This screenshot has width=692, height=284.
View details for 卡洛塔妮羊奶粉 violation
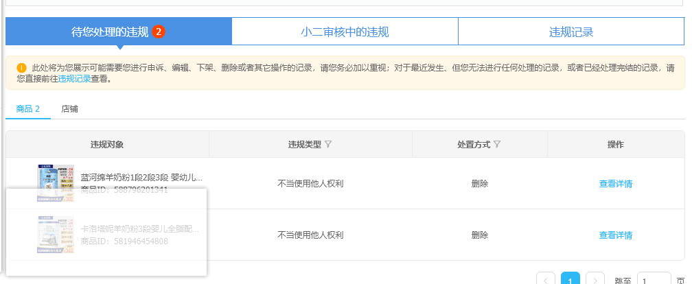(615, 235)
